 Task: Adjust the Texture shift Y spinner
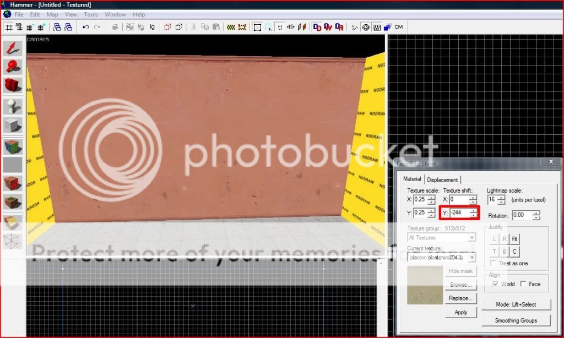(x=473, y=213)
